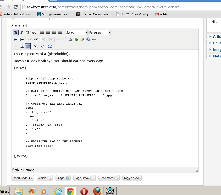This screenshot has width=221, height=195.
Task: Click the Unlink icon
Action: (x=64, y=40)
